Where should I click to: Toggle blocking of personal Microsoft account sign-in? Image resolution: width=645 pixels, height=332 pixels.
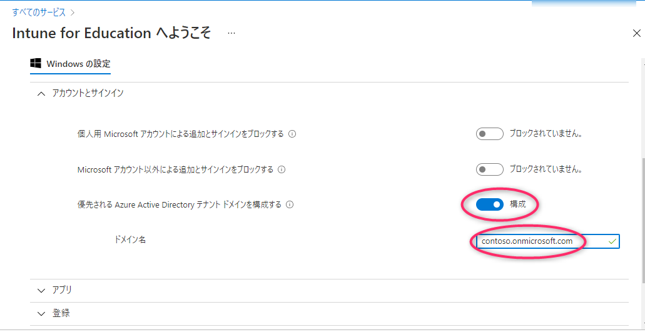(x=489, y=134)
